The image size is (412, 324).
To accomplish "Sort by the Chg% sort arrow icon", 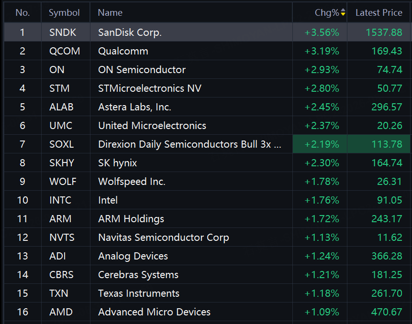I will pyautogui.click(x=343, y=12).
